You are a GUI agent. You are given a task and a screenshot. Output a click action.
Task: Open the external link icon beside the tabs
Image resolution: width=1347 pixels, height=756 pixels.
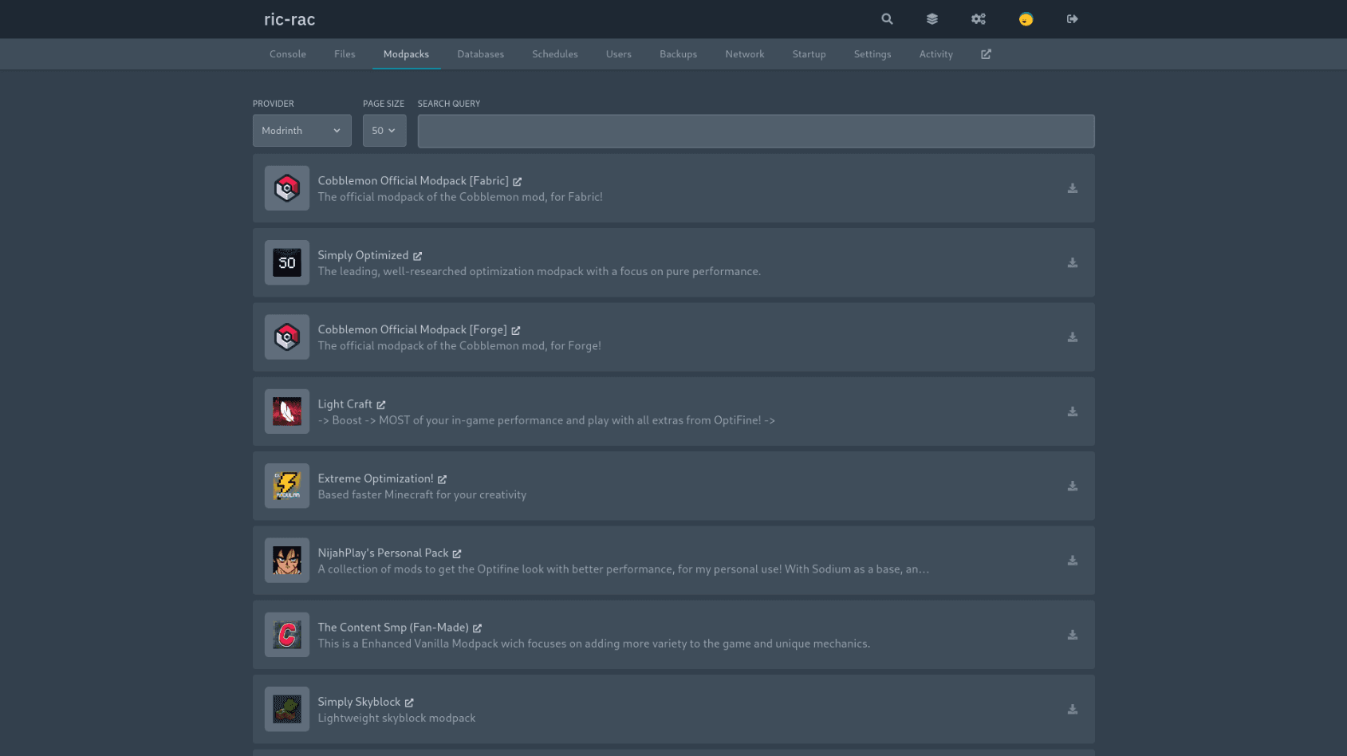(x=986, y=53)
